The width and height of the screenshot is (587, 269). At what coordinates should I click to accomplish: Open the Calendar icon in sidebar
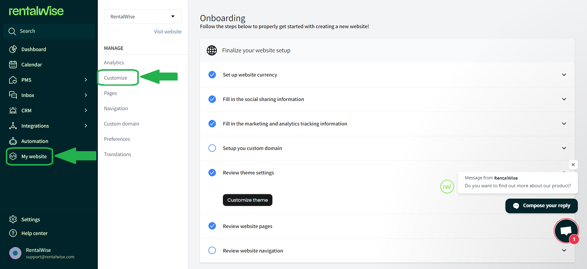pyautogui.click(x=13, y=65)
